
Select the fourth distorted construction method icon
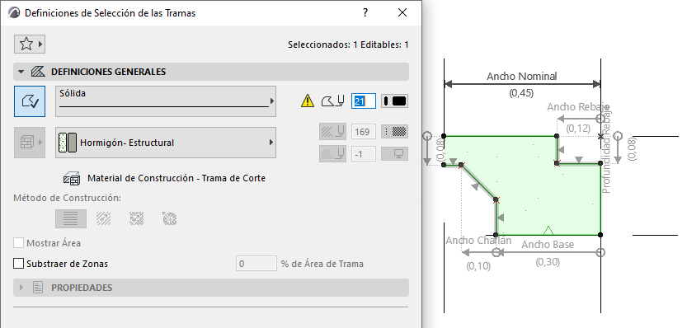coord(170,218)
